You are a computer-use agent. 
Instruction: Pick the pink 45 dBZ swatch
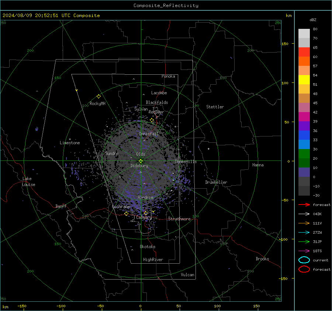304,107
